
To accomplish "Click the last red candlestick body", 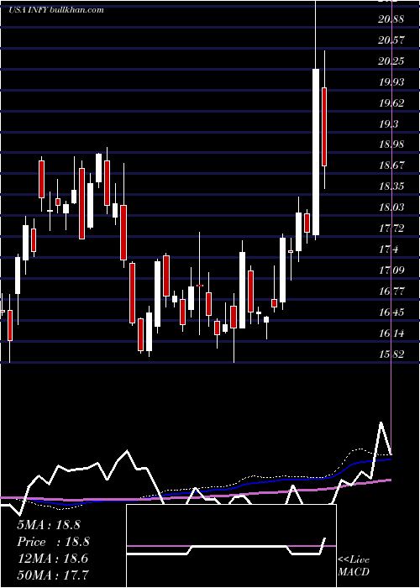I will [324, 127].
